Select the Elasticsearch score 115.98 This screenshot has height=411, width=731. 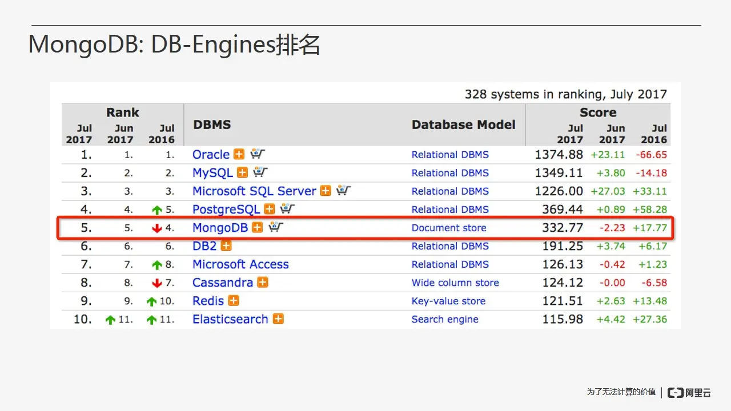coord(563,319)
